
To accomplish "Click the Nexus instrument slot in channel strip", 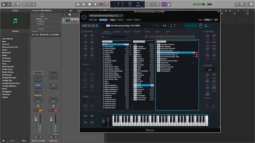I will [x=38, y=85].
